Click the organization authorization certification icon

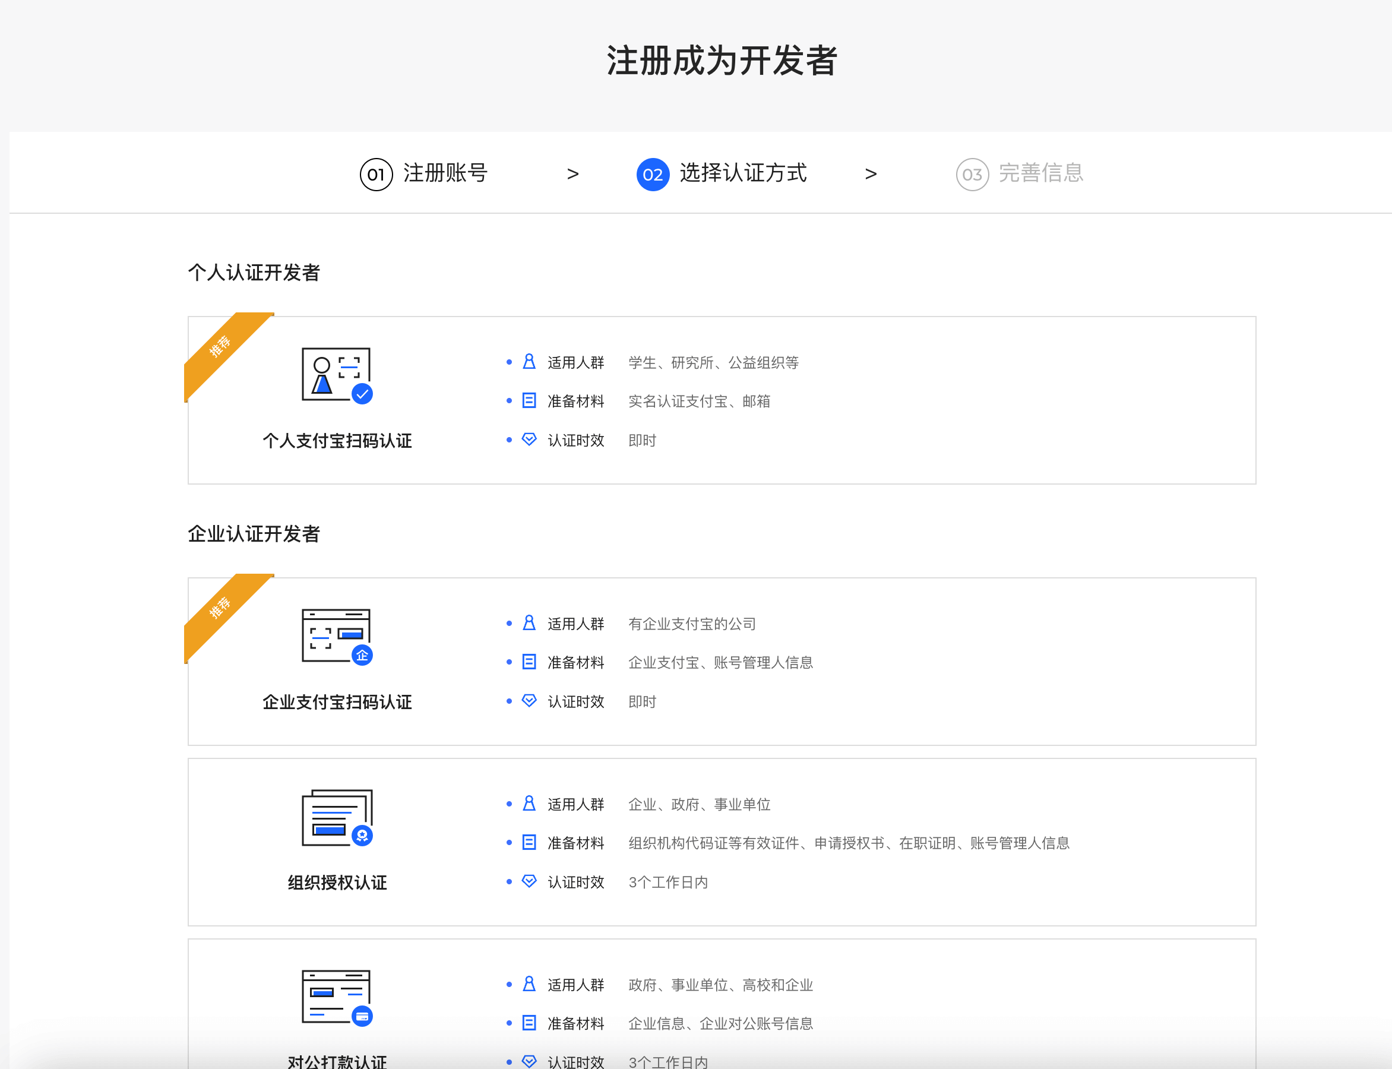click(x=337, y=818)
